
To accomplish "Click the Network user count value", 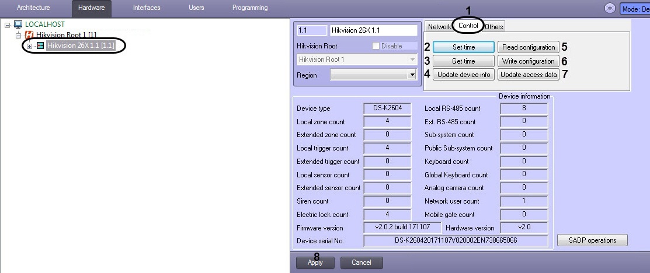I will click(524, 201).
